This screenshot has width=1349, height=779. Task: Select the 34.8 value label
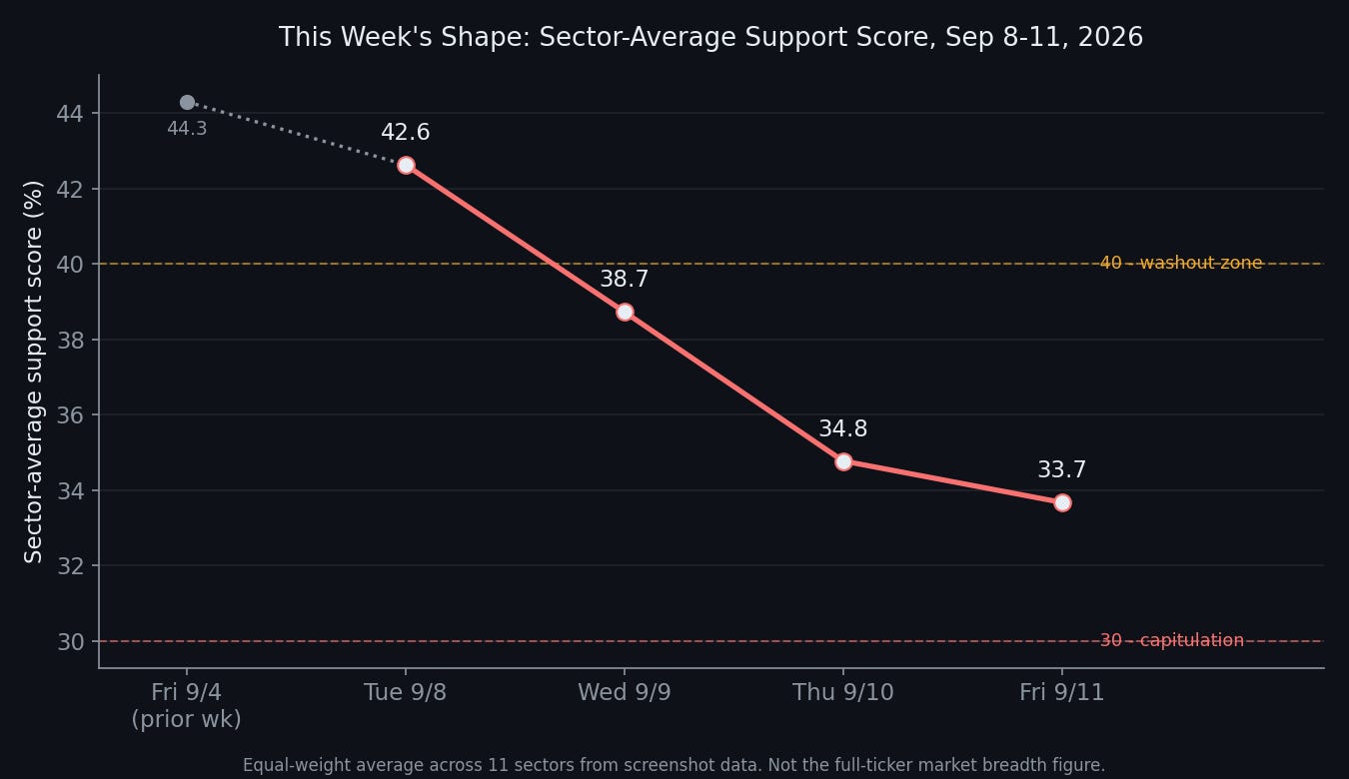click(843, 429)
